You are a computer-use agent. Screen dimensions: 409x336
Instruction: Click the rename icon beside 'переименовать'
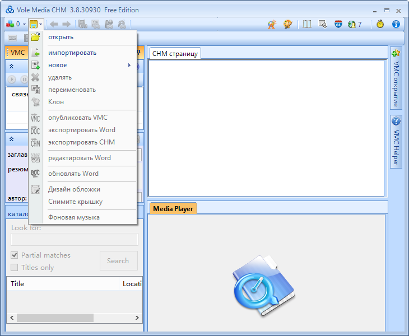point(35,90)
